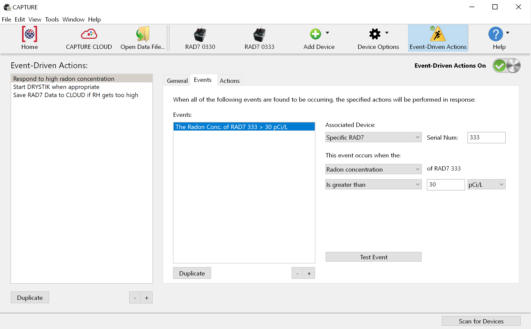Select Start DRYSTIK when appropriate entry
531x329 pixels.
tap(56, 87)
